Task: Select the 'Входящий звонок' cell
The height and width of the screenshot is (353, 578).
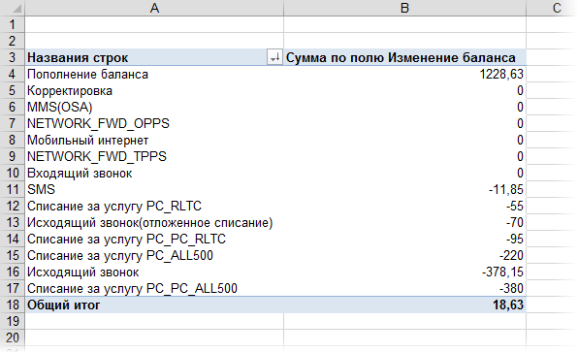Action: click(x=154, y=173)
